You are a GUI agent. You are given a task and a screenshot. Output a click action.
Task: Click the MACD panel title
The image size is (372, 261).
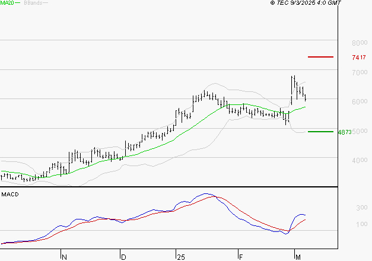[10, 195]
